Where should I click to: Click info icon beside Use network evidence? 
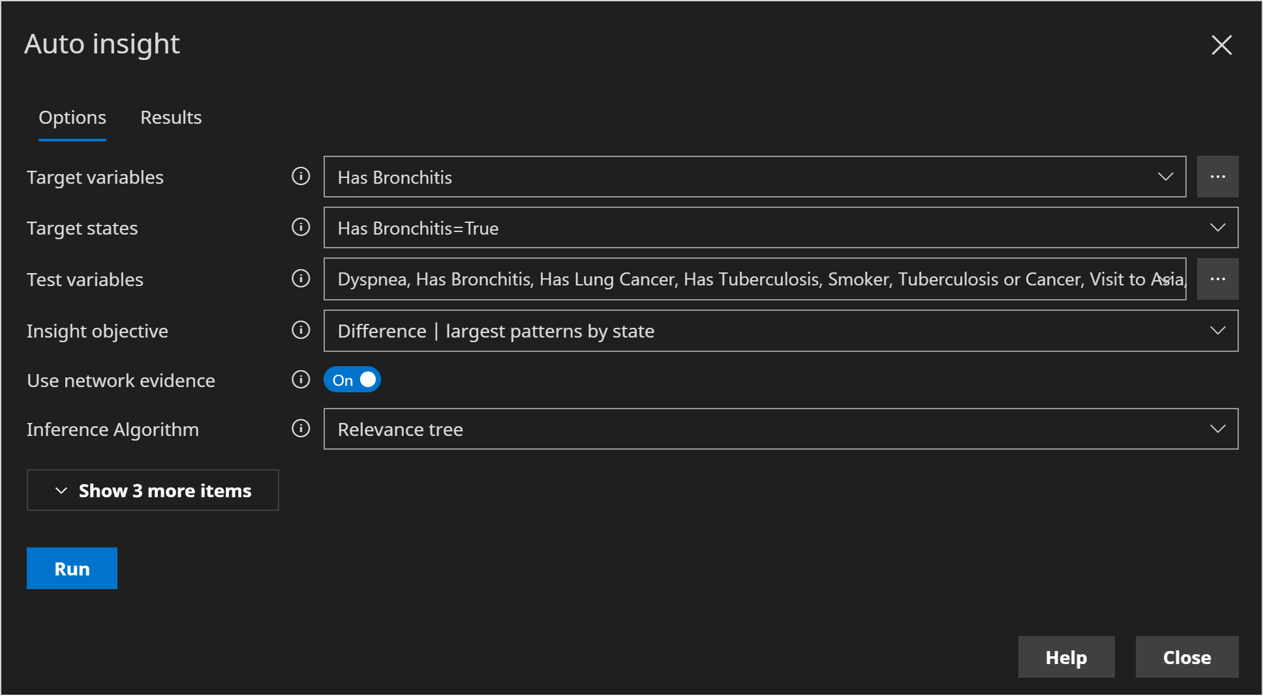(x=301, y=379)
